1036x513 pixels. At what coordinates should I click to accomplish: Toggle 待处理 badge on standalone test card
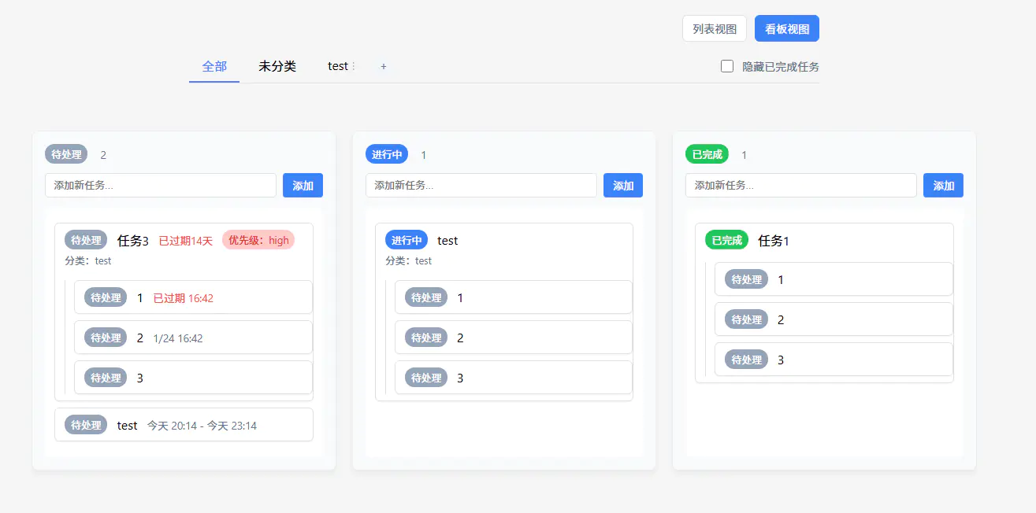click(x=86, y=425)
